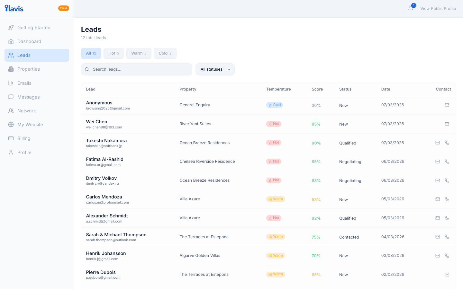
Task: Open Messages via the chat bubble icon
Action: pos(11,97)
